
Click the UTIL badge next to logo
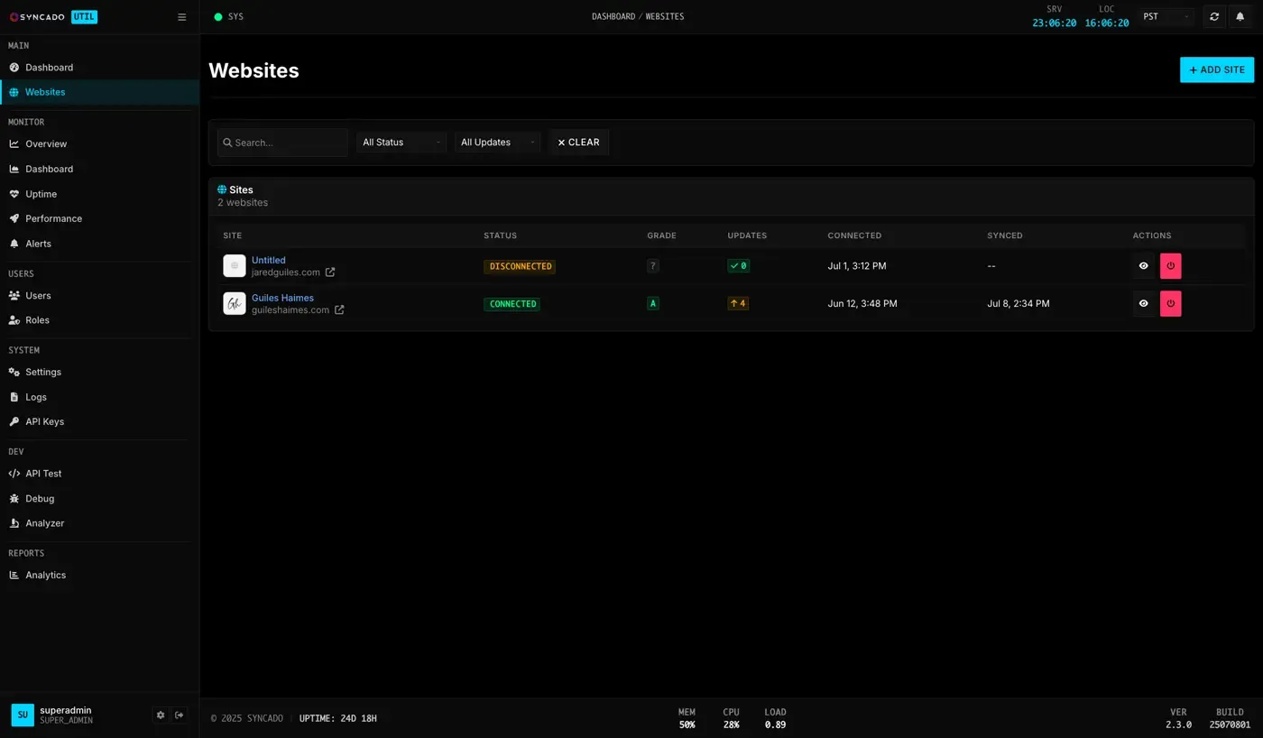point(84,17)
